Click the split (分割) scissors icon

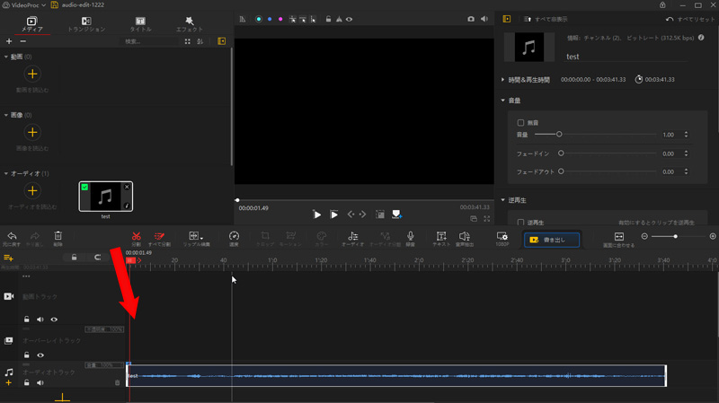(x=136, y=236)
